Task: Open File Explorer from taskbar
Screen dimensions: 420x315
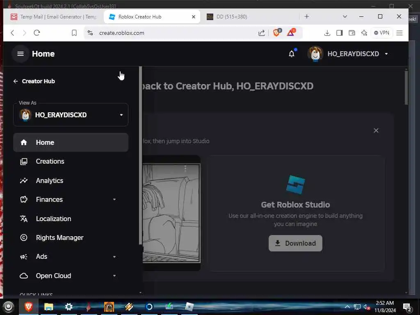Action: tap(49, 306)
